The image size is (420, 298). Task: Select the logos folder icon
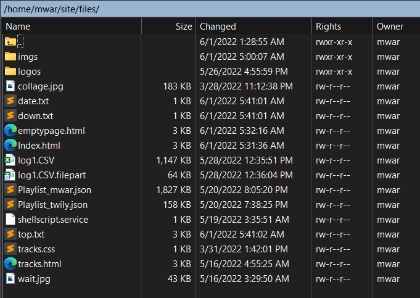10,71
